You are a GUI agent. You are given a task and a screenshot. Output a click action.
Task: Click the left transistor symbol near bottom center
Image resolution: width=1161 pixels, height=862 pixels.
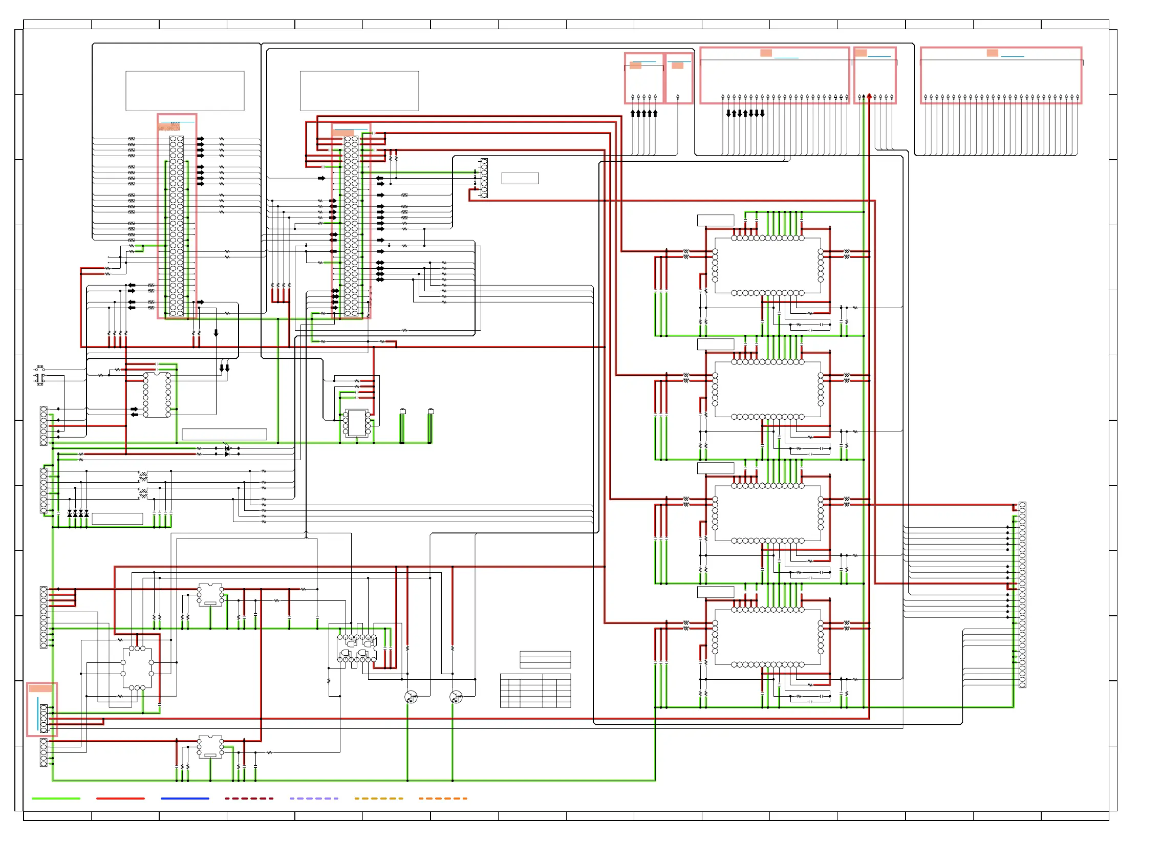411,697
